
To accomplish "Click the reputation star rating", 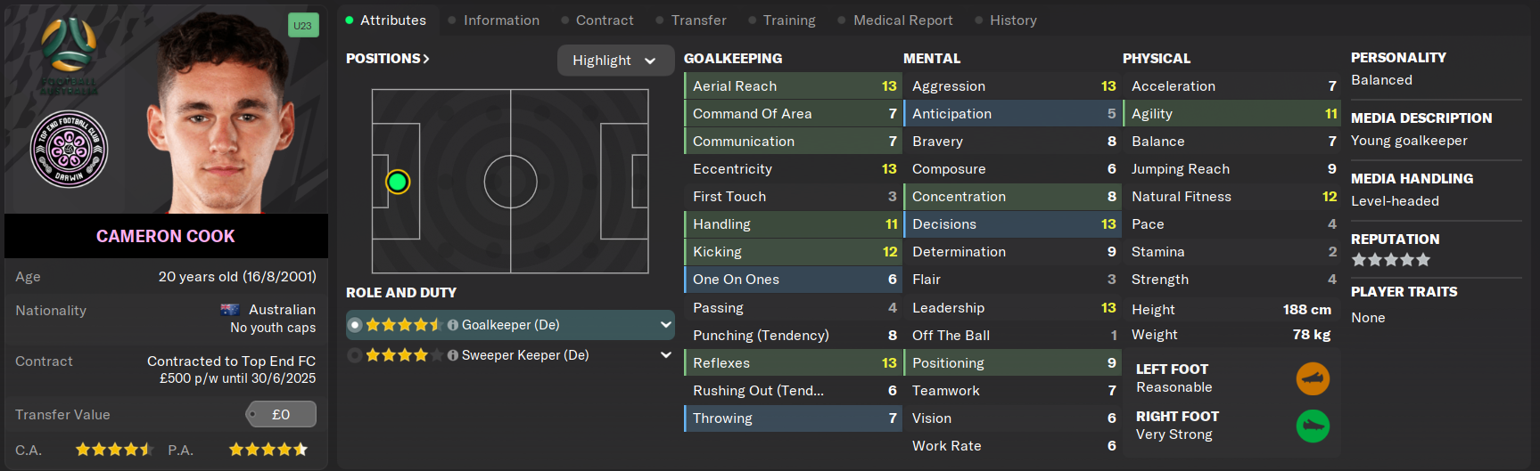I will click(x=1390, y=260).
